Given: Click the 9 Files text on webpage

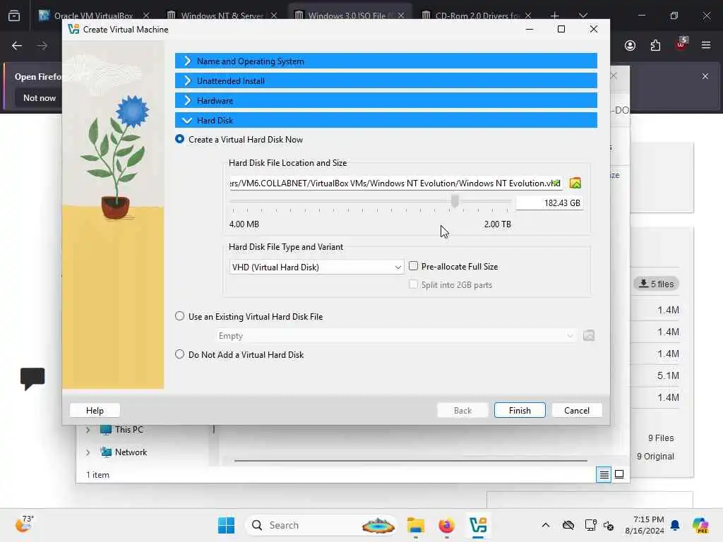Looking at the screenshot, I should click(x=661, y=438).
